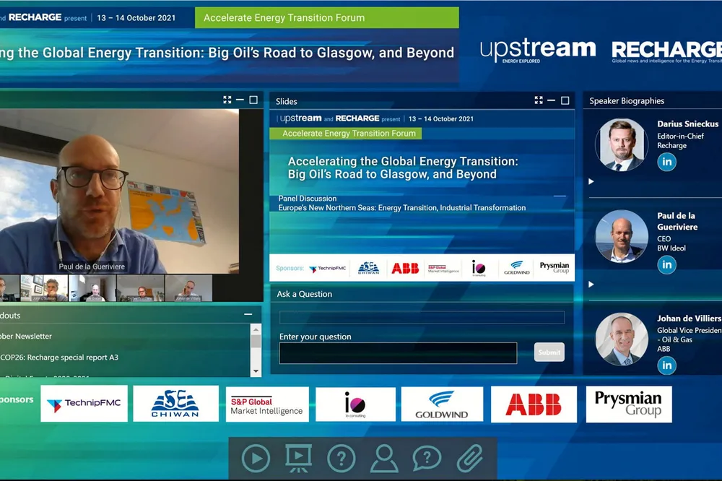Expand Darius Snieckus biography arrow

tap(591, 181)
